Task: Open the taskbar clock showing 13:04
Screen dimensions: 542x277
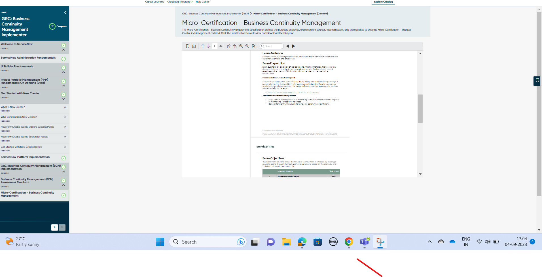Action: point(516,242)
